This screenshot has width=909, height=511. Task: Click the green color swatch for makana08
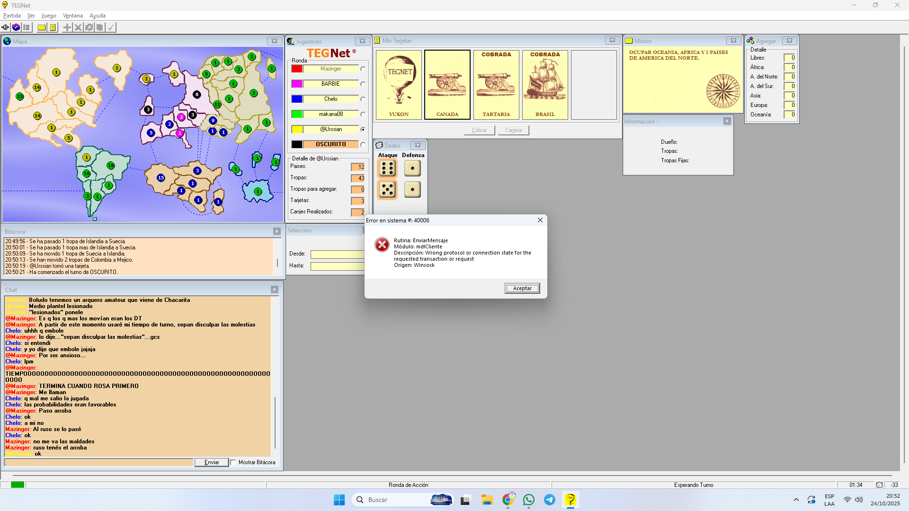point(297,114)
